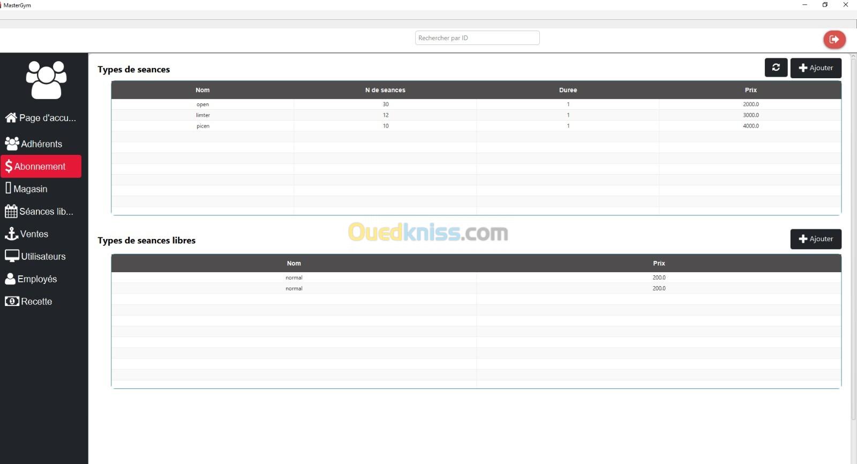Select second 'normal' row in libres table
Viewport: 857px width, 464px height.
pos(294,288)
